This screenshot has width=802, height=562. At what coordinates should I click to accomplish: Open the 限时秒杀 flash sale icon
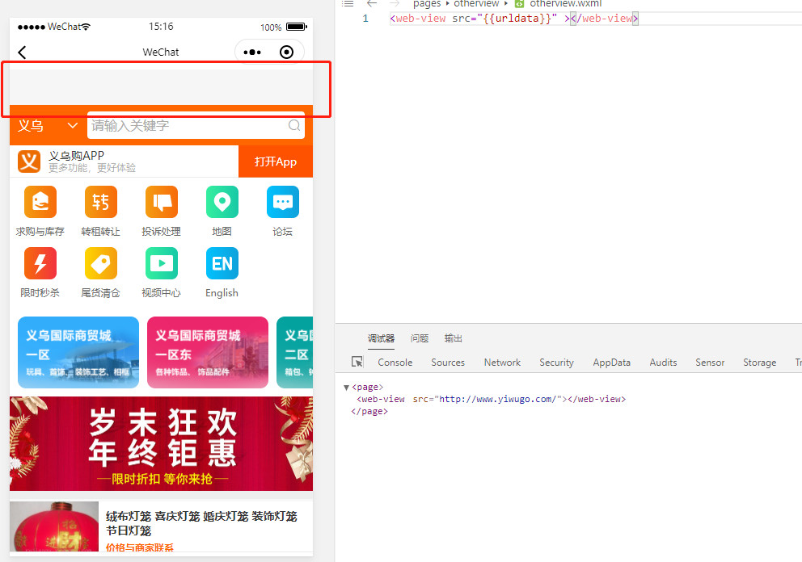click(40, 263)
